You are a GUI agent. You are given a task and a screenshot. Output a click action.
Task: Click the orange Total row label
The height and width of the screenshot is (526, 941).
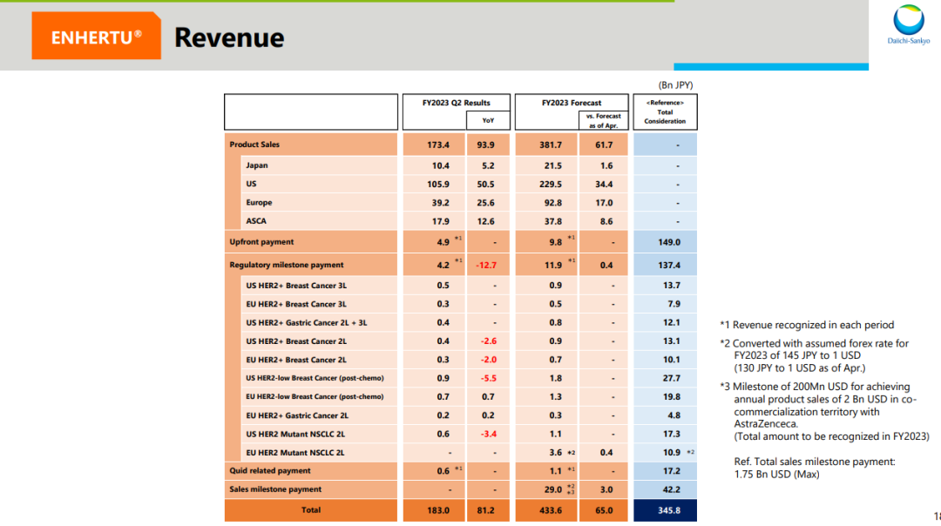point(310,510)
